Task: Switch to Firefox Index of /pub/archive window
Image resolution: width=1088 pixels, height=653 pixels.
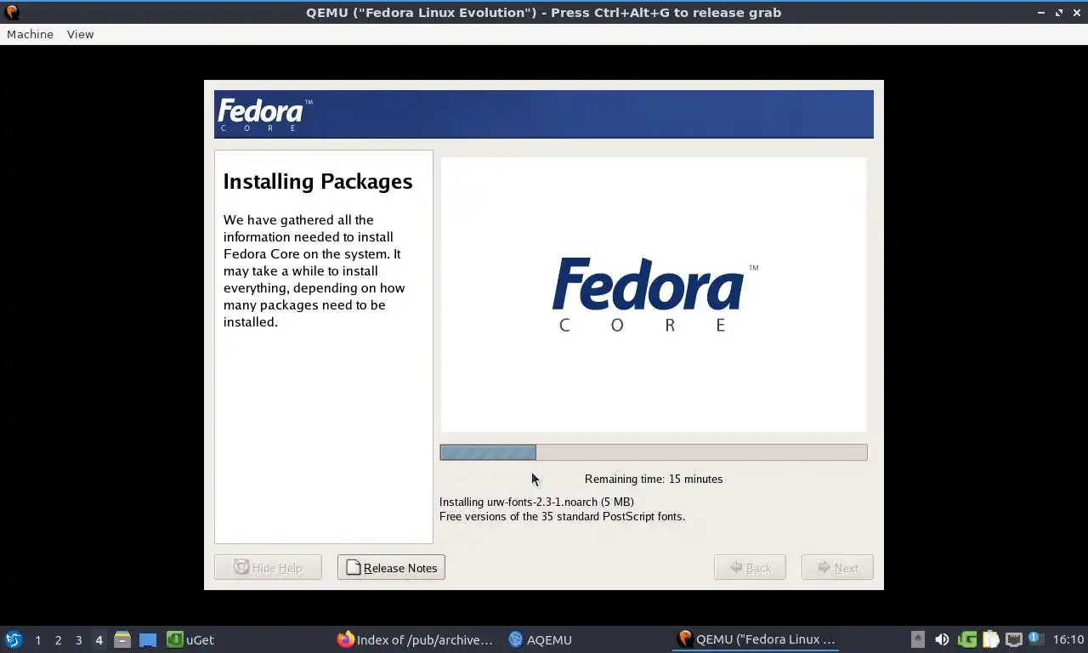Action: pos(415,639)
